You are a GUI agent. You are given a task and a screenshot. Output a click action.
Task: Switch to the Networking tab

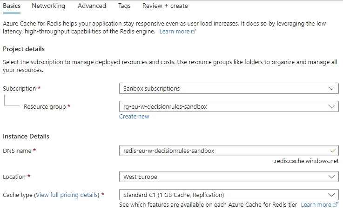point(48,6)
